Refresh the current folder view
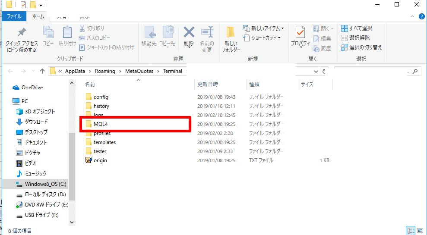Viewport: 427px width, 235px height. click(324, 71)
